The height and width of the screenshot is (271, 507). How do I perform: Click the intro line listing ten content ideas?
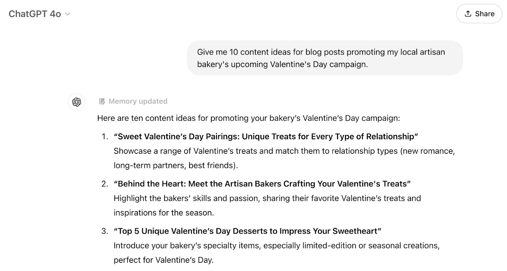248,118
